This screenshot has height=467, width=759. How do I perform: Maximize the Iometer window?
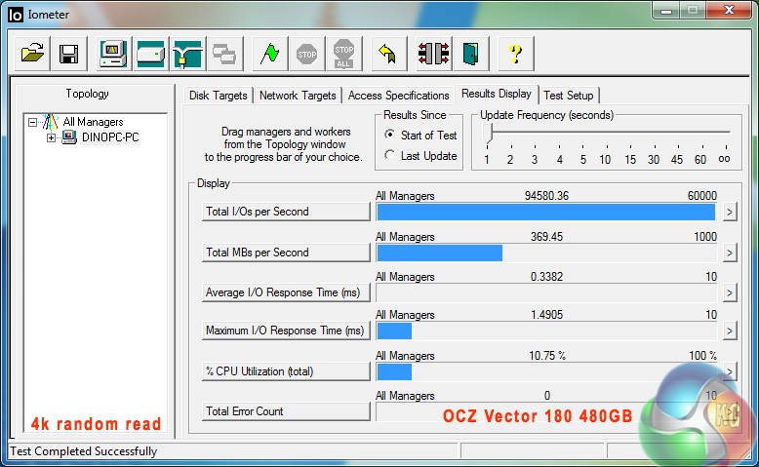point(693,11)
